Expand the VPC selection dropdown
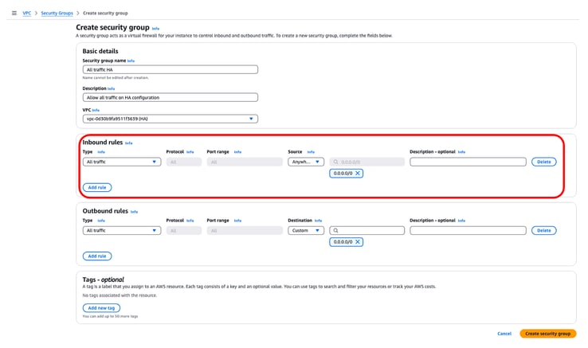 click(x=171, y=119)
